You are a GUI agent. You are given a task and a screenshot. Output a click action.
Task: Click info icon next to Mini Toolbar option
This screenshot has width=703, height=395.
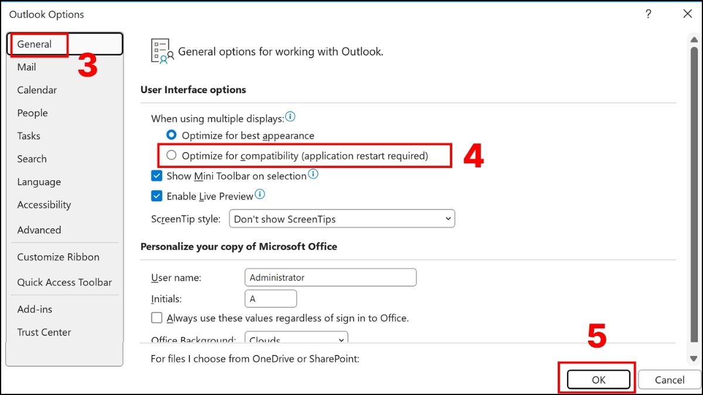pos(313,174)
